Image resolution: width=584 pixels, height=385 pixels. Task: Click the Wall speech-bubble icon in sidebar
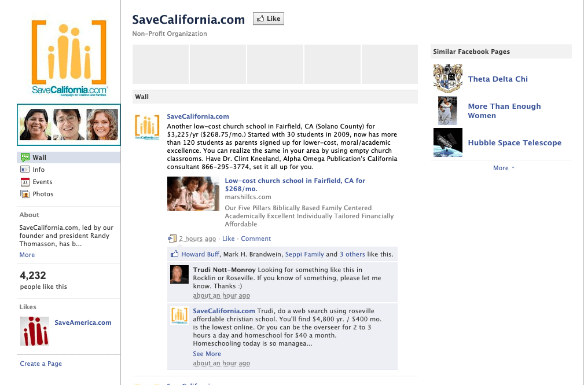click(25, 157)
